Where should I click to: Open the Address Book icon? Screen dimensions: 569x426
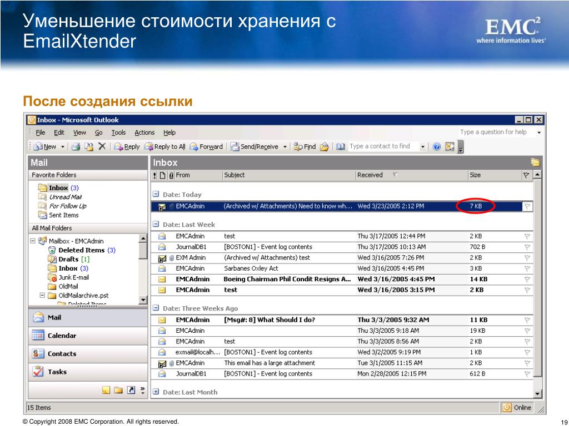[341, 146]
